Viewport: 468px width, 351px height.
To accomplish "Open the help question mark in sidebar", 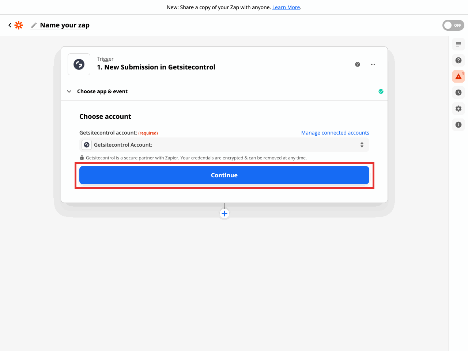I will point(458,60).
